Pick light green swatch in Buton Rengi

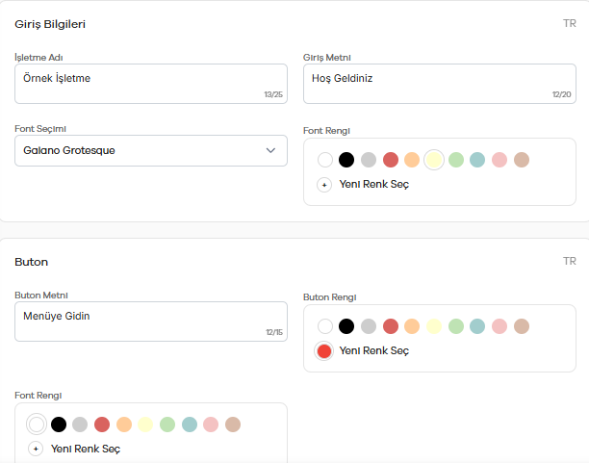tap(456, 326)
